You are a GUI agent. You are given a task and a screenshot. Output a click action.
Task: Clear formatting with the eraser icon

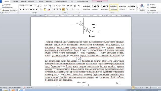point(50,6)
